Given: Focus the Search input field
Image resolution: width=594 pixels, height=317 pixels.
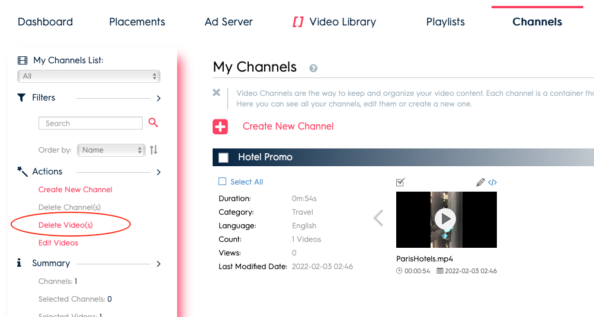Looking at the screenshot, I should [x=91, y=123].
